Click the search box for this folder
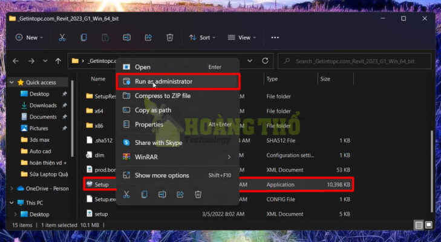The height and width of the screenshot is (242, 441). coord(357,61)
